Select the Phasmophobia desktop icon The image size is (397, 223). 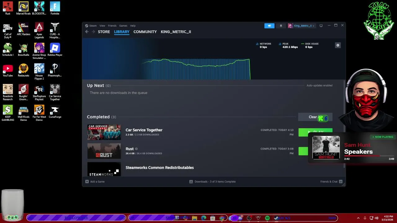(x=55, y=71)
